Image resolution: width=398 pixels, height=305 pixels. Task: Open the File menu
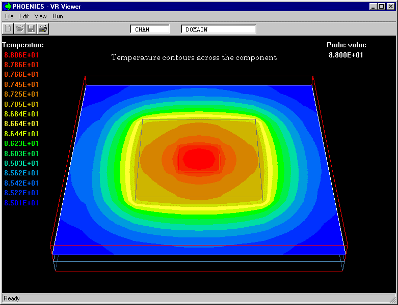pos(9,16)
